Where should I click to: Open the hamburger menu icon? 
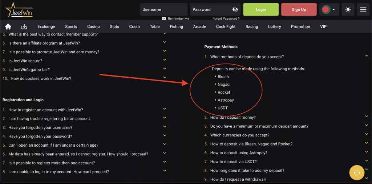(363, 9)
